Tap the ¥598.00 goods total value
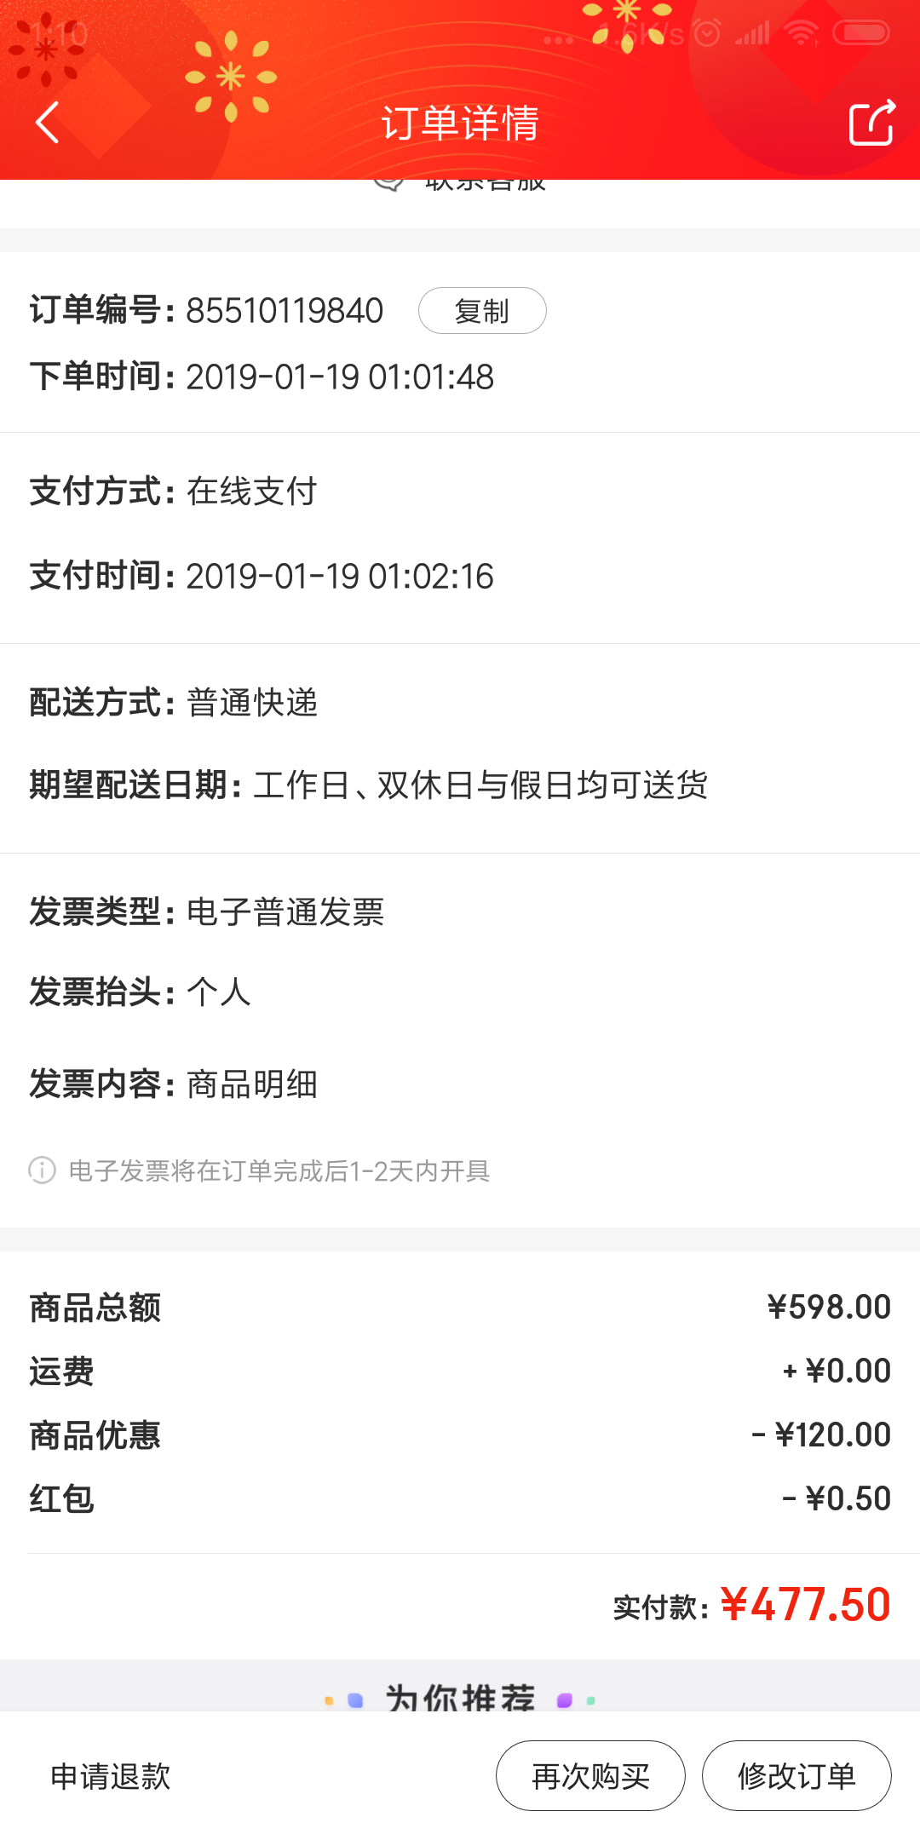Screen dimensions: 920x1840 click(x=829, y=1307)
